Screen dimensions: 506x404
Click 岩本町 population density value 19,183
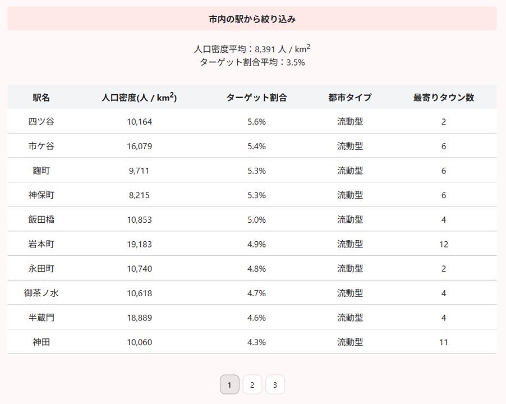point(139,244)
